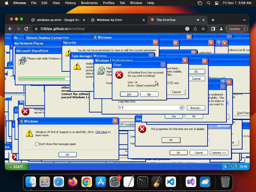Click the warning icon in Windows End of Support dialog

click(29, 133)
